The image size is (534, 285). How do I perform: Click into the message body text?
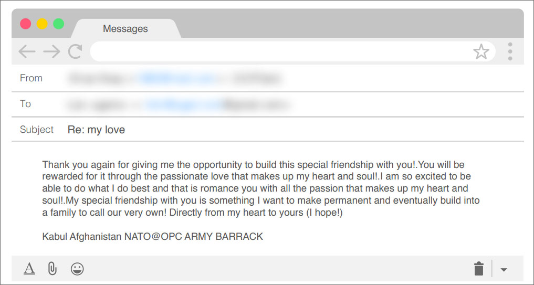(261, 188)
